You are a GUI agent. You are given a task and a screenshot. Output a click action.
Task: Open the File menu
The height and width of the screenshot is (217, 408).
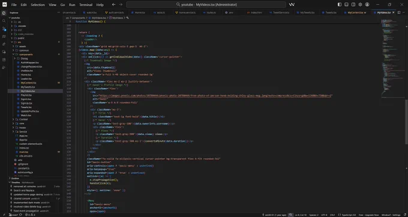[x=14, y=5]
